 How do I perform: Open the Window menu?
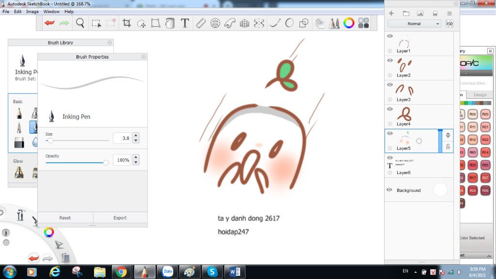[51, 12]
